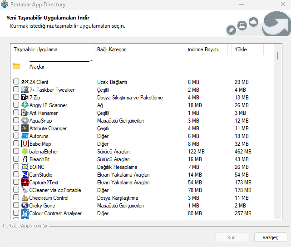The width and height of the screenshot is (291, 247).
Task: Click 'Dosya Karşılaştırma' category cell
Action: pos(118,198)
